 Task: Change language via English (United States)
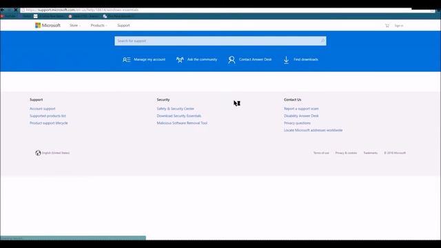[x=56, y=153]
